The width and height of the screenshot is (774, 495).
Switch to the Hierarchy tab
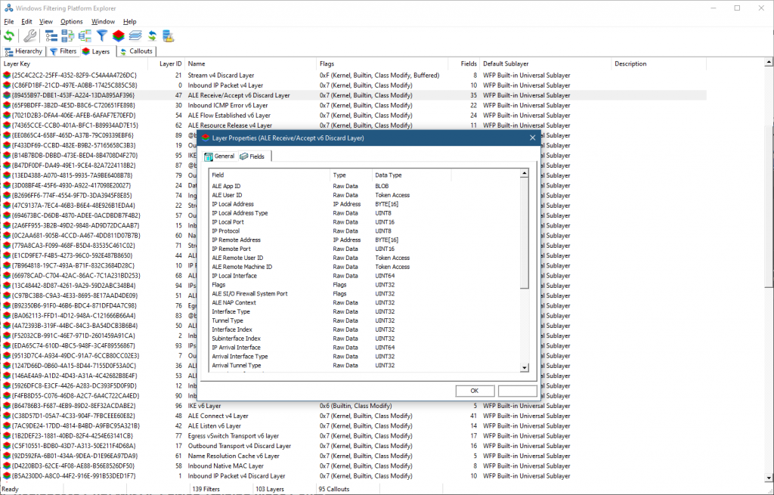click(x=23, y=51)
